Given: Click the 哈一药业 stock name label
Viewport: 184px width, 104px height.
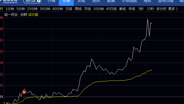Looking at the screenshot, I should pyautogui.click(x=11, y=15).
